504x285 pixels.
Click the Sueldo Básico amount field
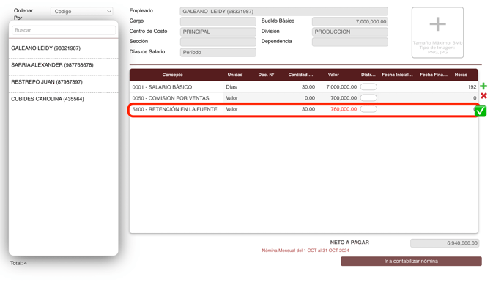pyautogui.click(x=349, y=21)
